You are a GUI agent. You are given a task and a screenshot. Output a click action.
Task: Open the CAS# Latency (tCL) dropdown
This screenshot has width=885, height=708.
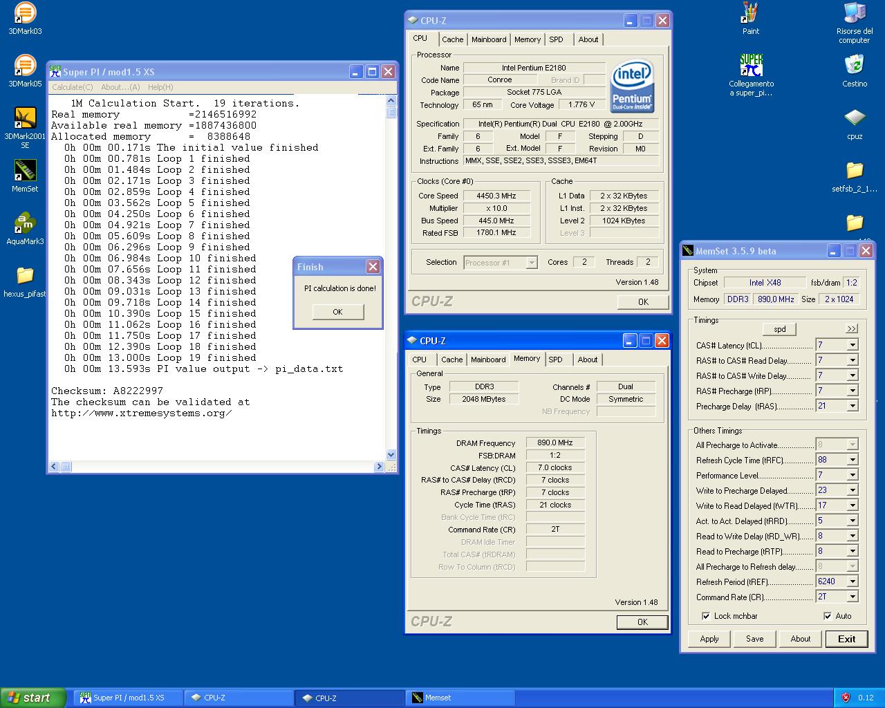[853, 345]
